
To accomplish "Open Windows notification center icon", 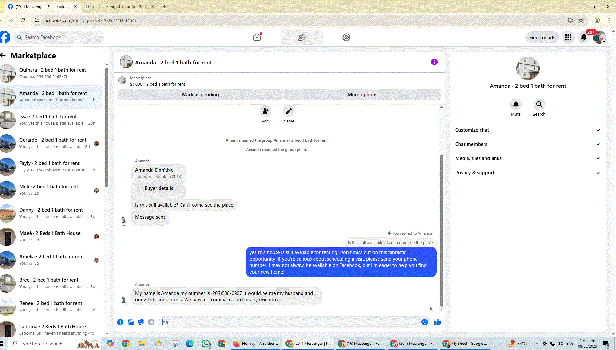I will [606, 344].
